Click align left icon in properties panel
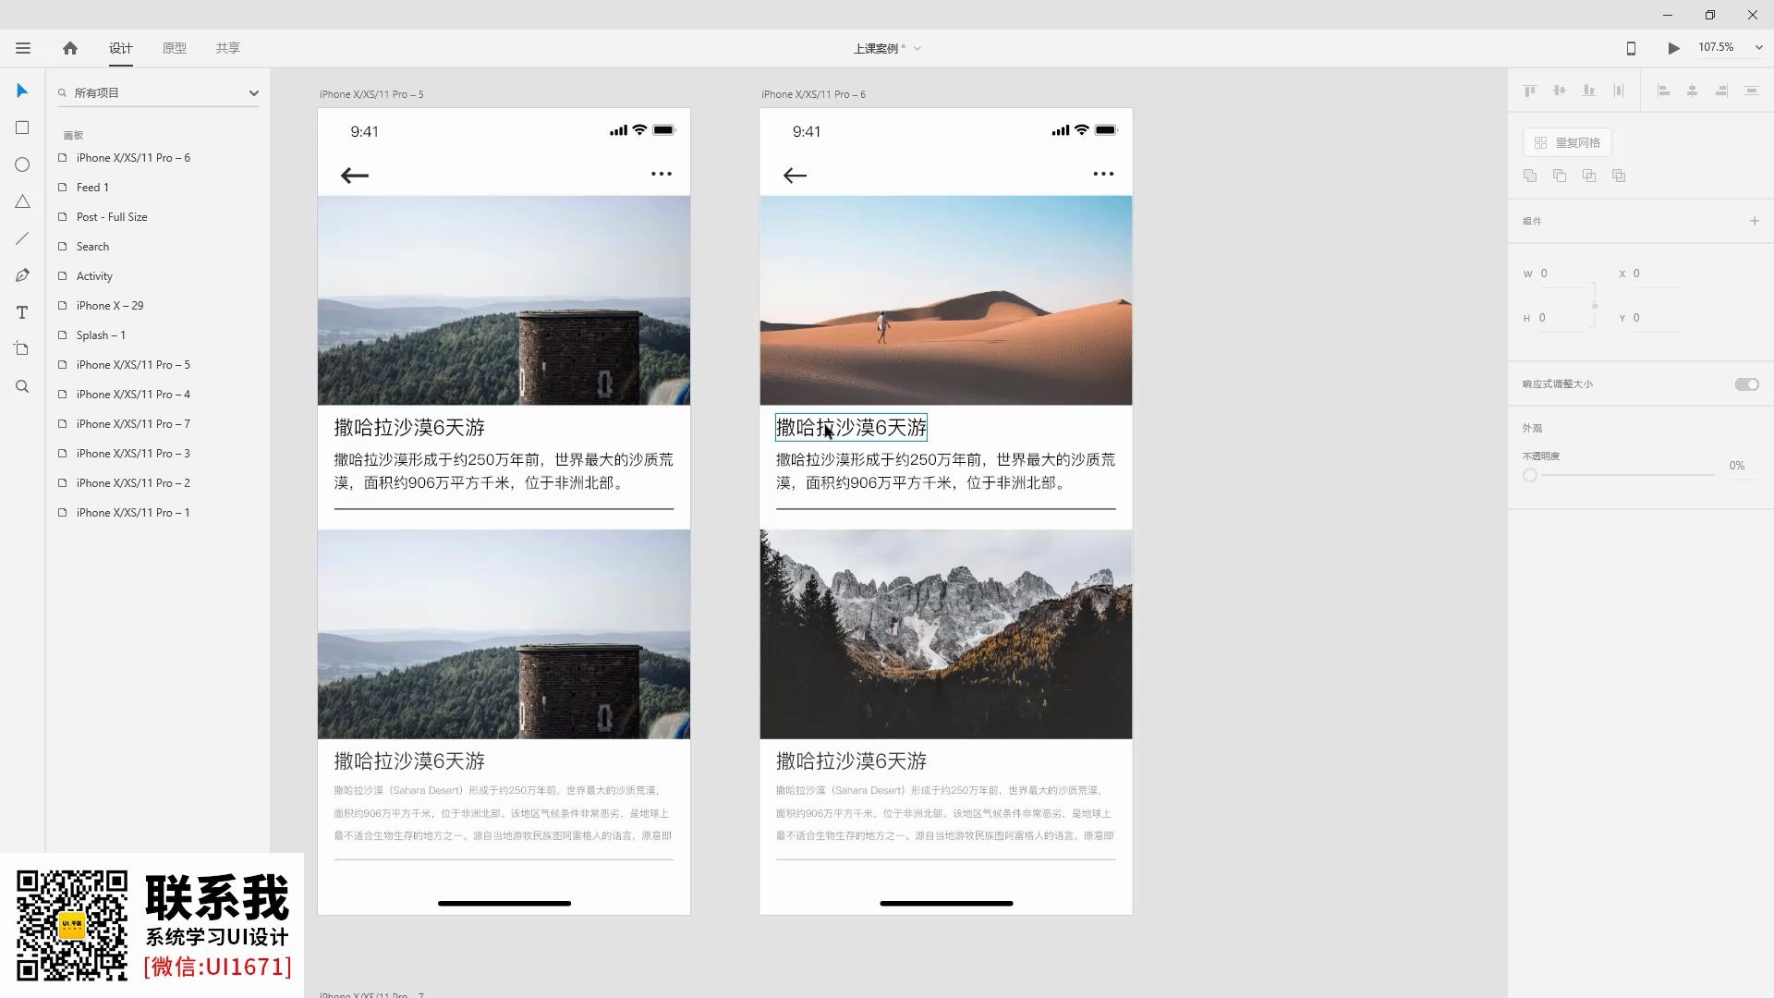The height and width of the screenshot is (998, 1774). point(1663,91)
